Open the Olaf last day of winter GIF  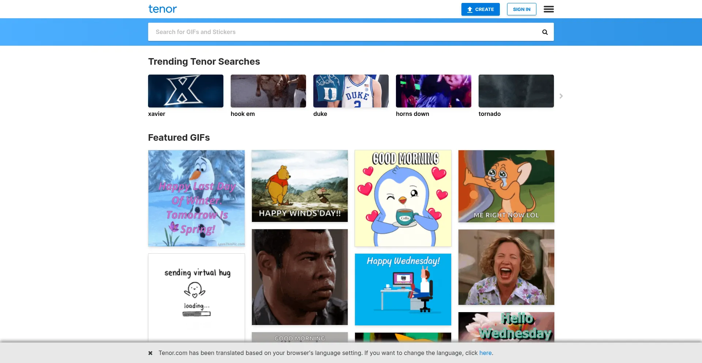[x=196, y=198]
